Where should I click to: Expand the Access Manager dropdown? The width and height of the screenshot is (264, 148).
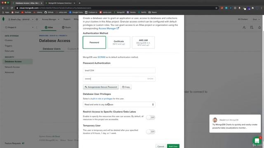click(x=50, y=19)
